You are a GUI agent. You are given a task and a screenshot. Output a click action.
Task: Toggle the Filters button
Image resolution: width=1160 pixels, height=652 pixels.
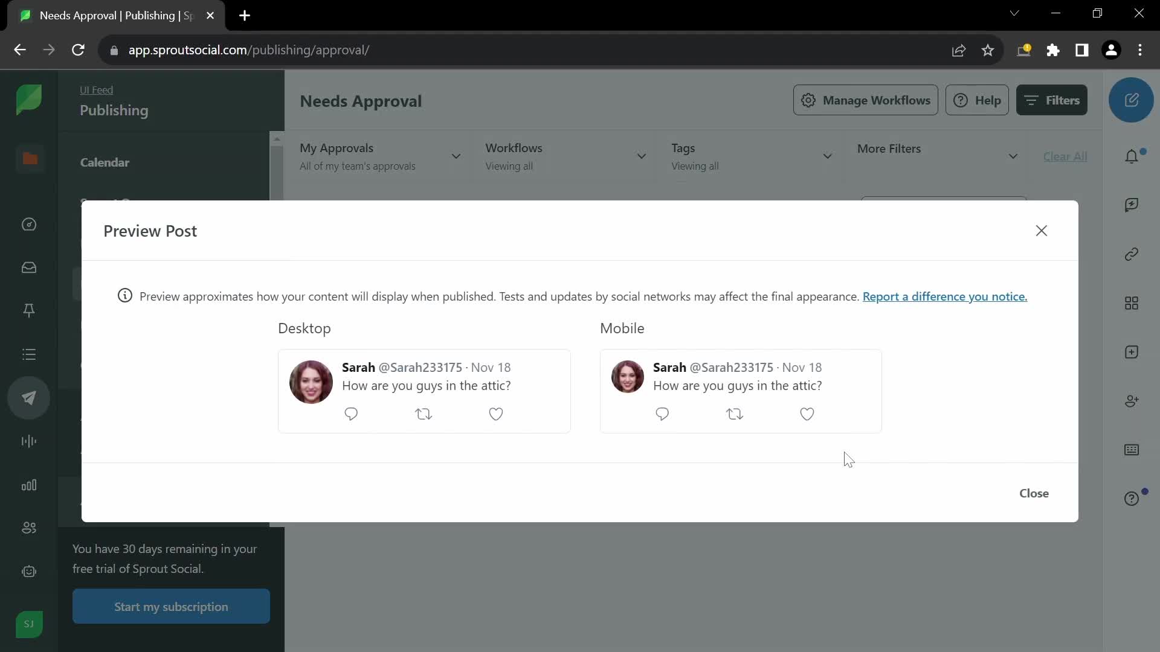[1051, 100]
